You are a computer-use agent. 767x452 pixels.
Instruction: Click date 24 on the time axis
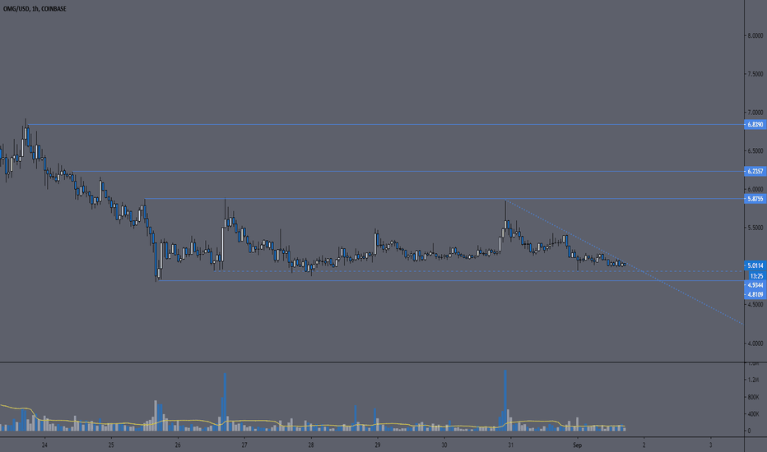(x=44, y=445)
